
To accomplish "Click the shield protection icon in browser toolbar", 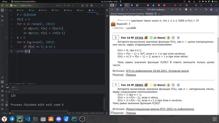I will (186, 10).
